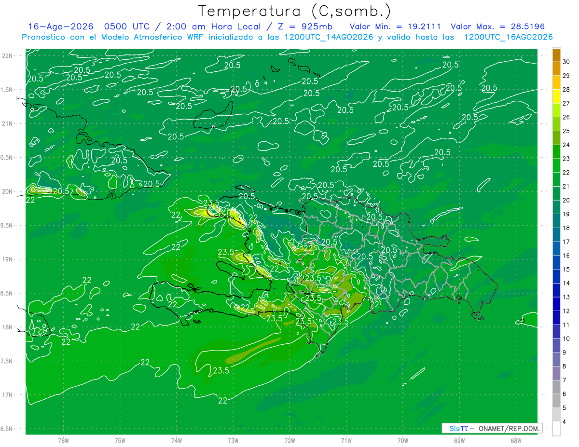
Task: Click the '4' value on the color scale
Action: point(565,421)
